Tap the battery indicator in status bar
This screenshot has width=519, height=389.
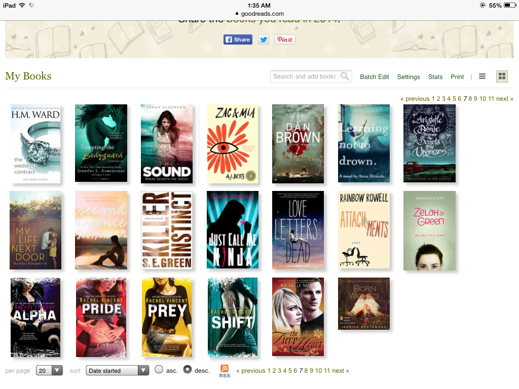(x=510, y=5)
